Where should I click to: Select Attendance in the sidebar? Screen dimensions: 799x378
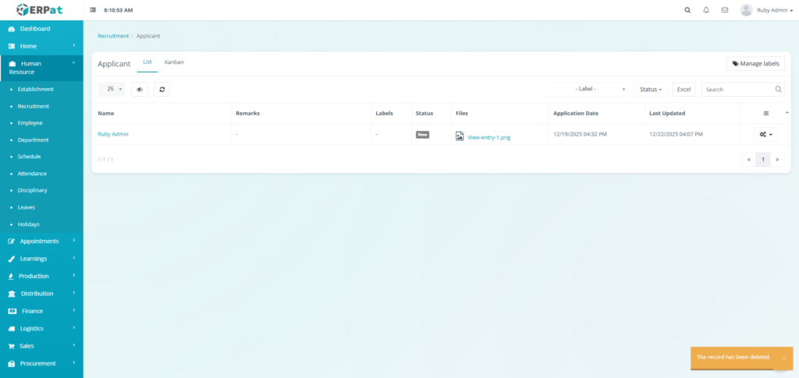click(x=32, y=174)
